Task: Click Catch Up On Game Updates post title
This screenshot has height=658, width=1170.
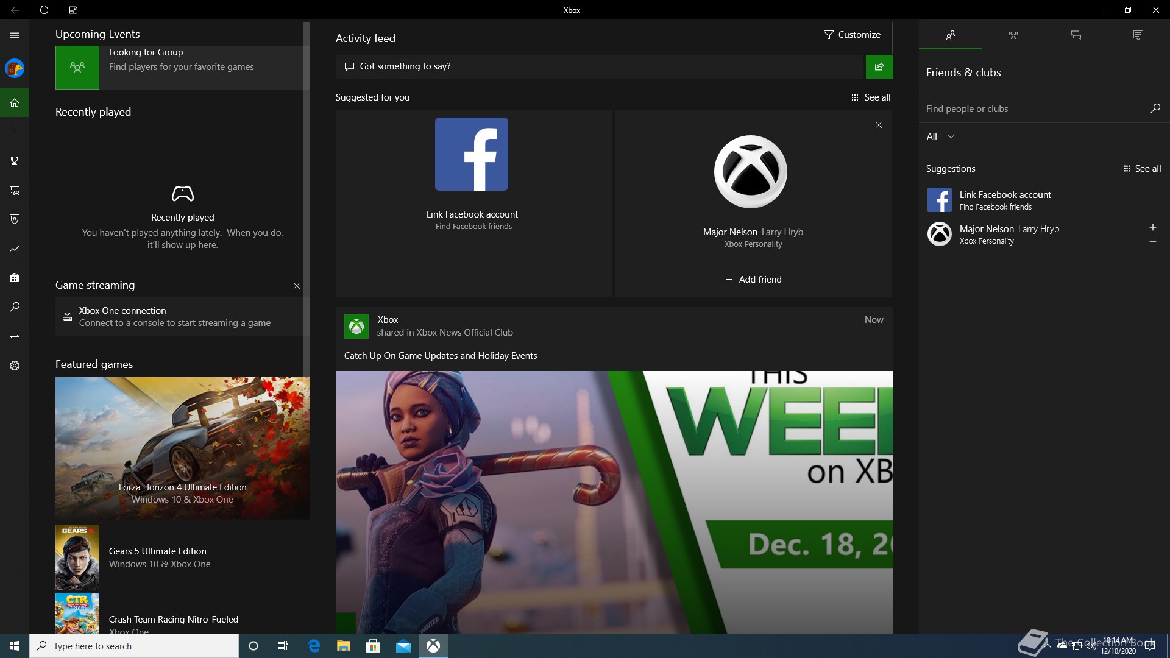Action: tap(441, 356)
